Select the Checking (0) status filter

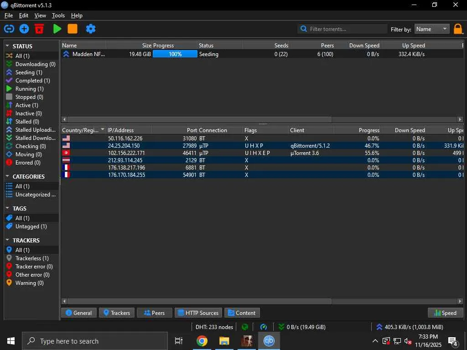click(31, 146)
